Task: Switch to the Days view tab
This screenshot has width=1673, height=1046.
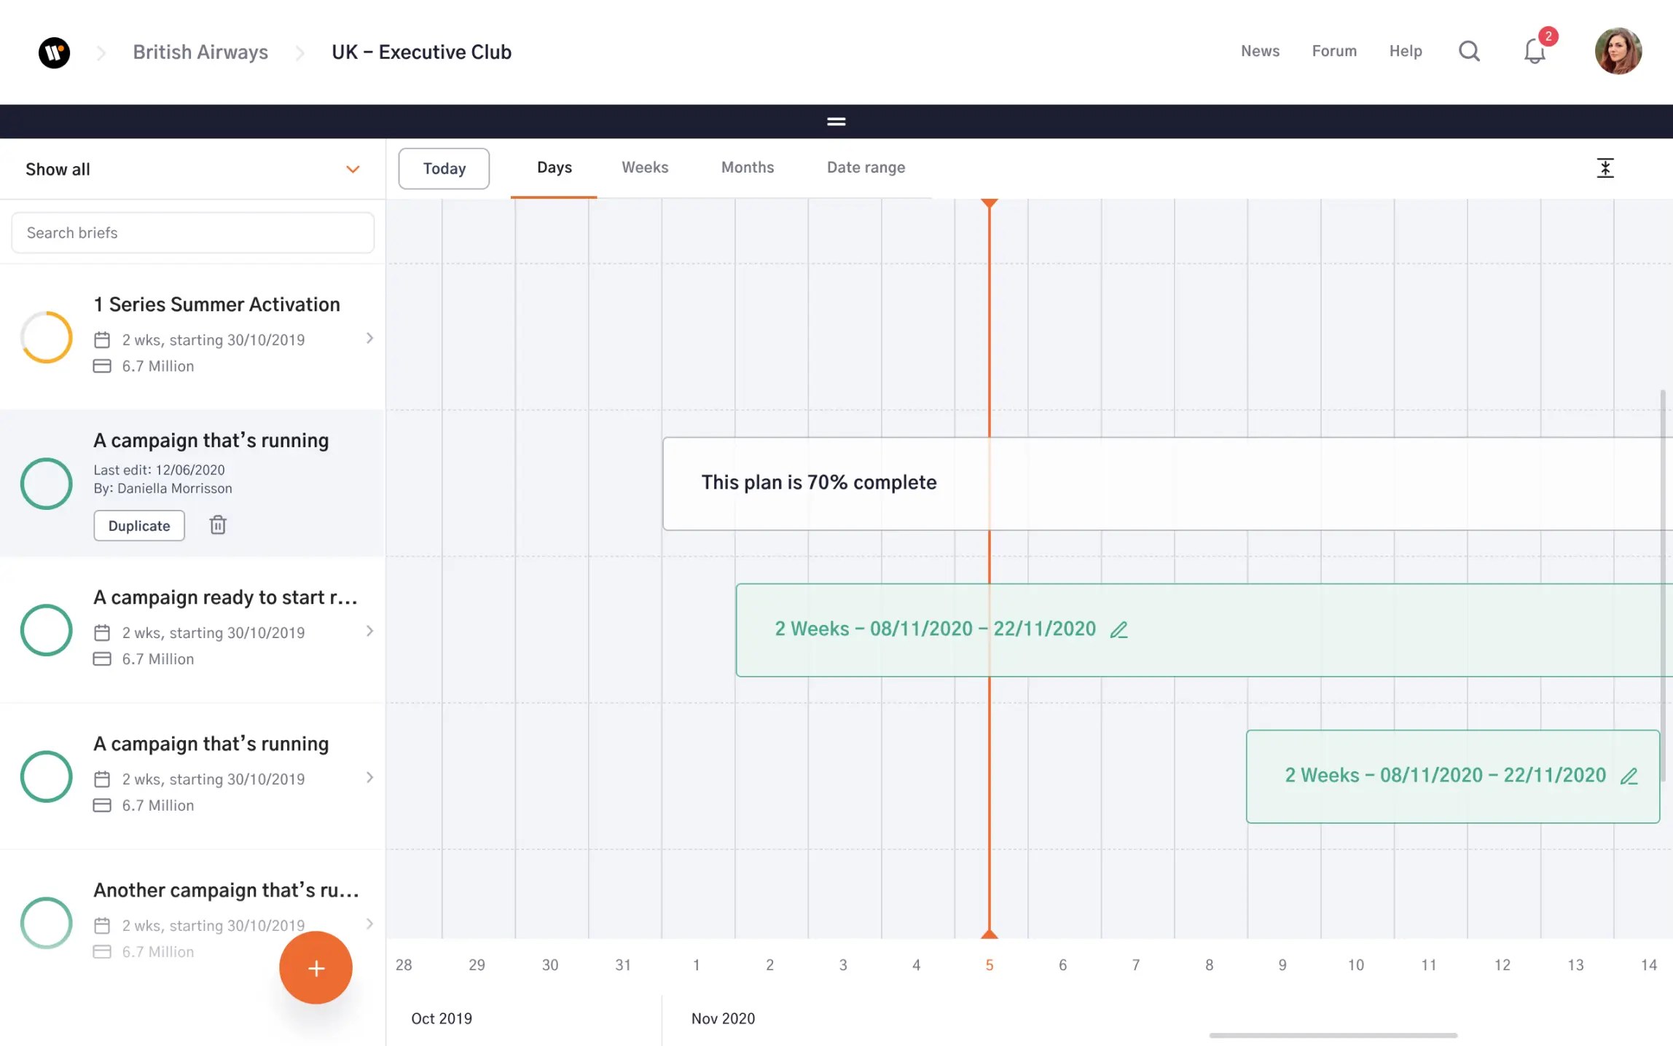Action: point(554,168)
